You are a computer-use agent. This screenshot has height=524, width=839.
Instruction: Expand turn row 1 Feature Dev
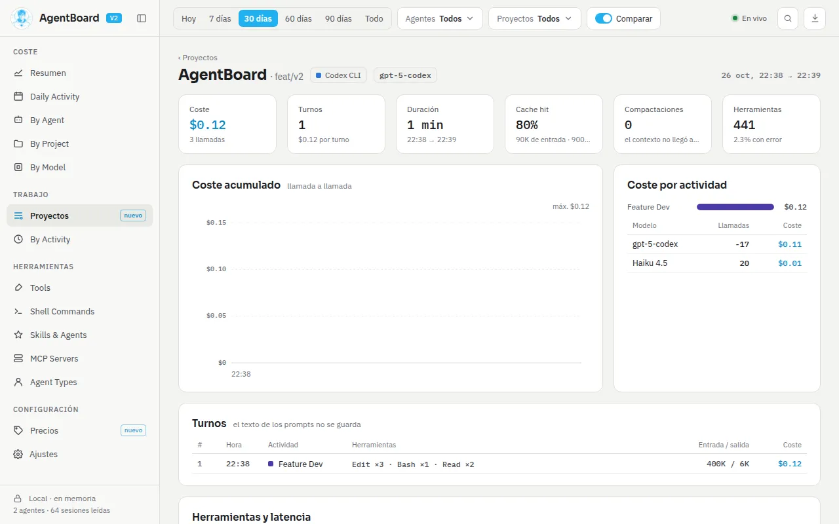499,464
